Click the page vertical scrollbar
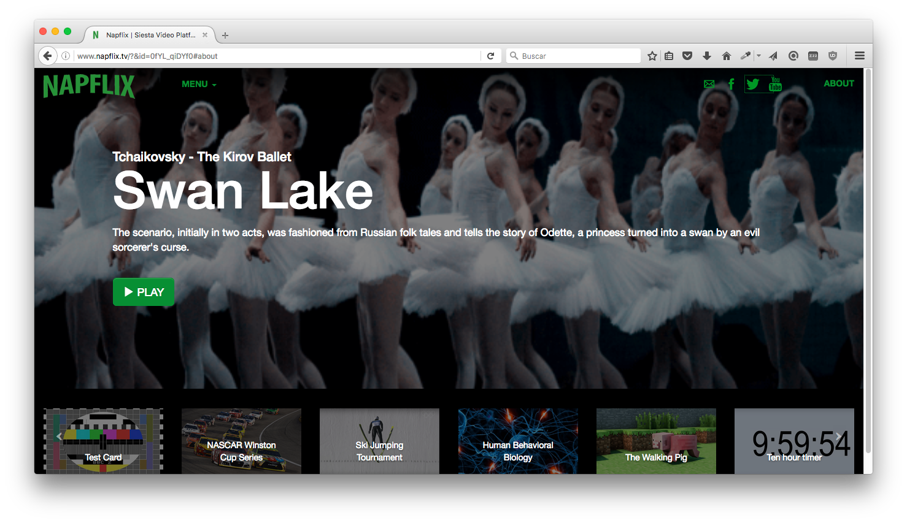 coord(868,262)
